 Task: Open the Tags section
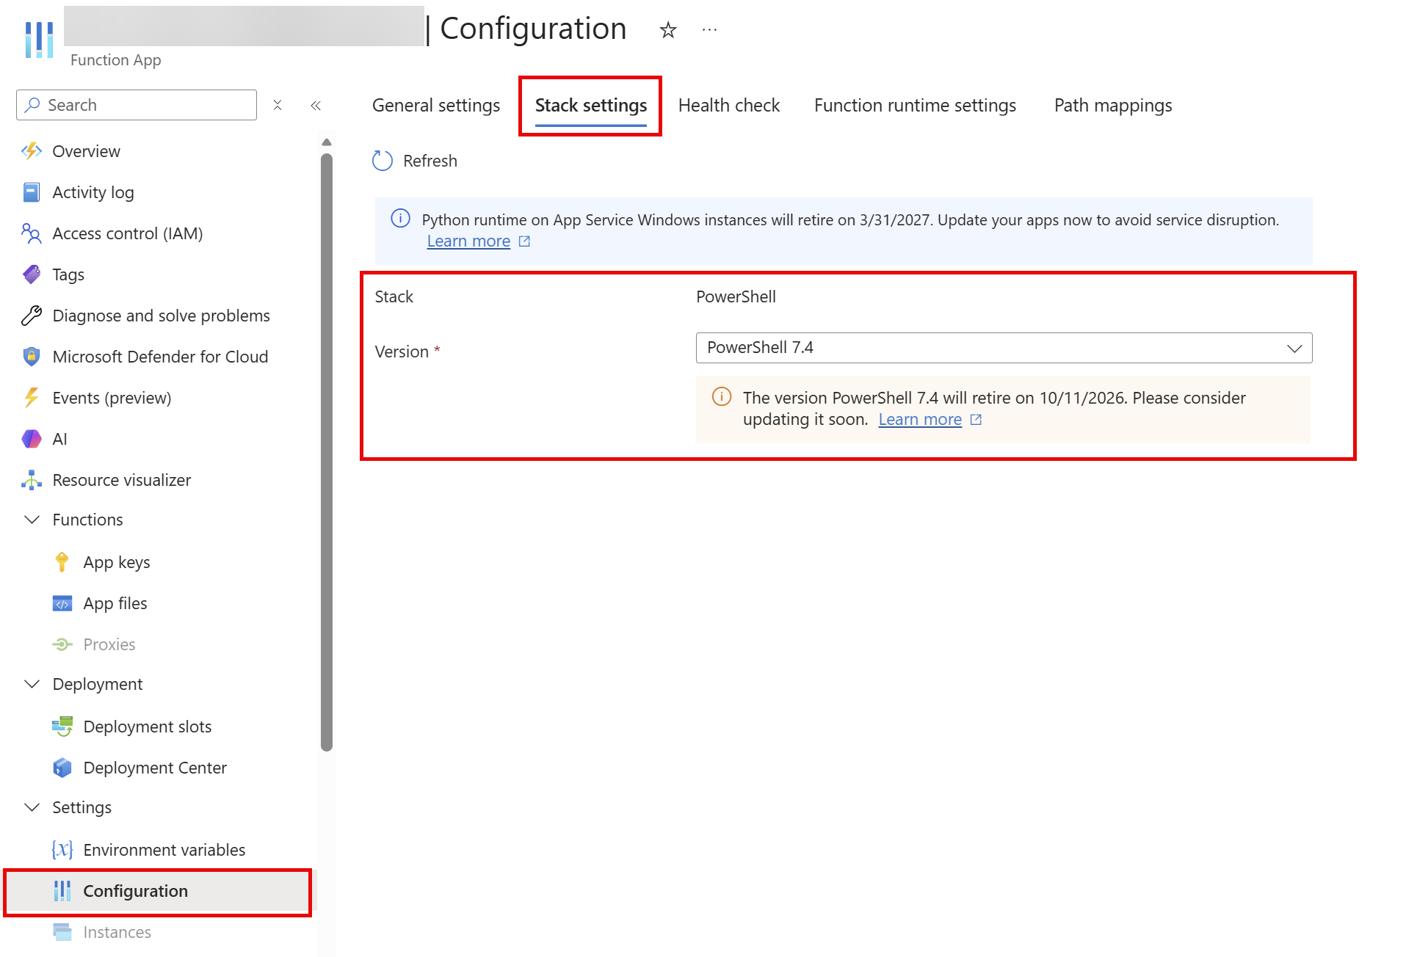pos(68,274)
